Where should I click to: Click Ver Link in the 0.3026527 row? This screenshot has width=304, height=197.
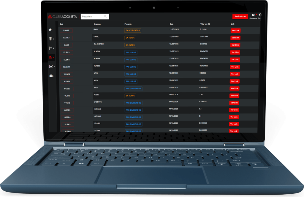pyautogui.click(x=235, y=88)
